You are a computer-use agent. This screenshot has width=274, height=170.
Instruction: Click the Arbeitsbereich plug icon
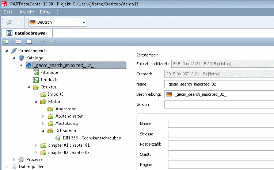[14, 51]
